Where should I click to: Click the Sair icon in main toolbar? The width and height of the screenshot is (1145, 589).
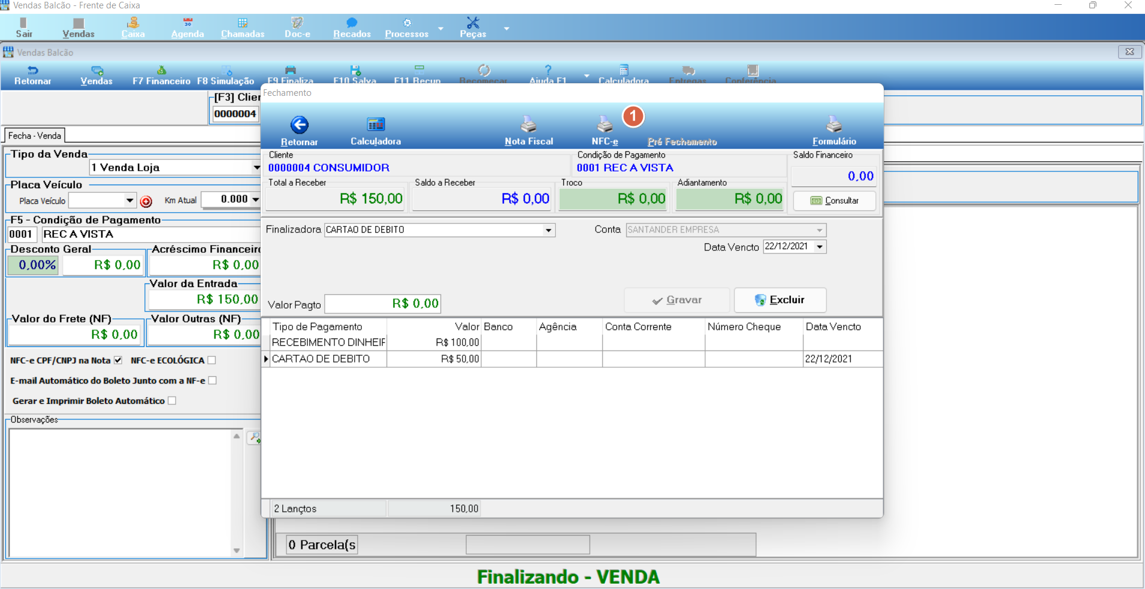click(x=24, y=28)
